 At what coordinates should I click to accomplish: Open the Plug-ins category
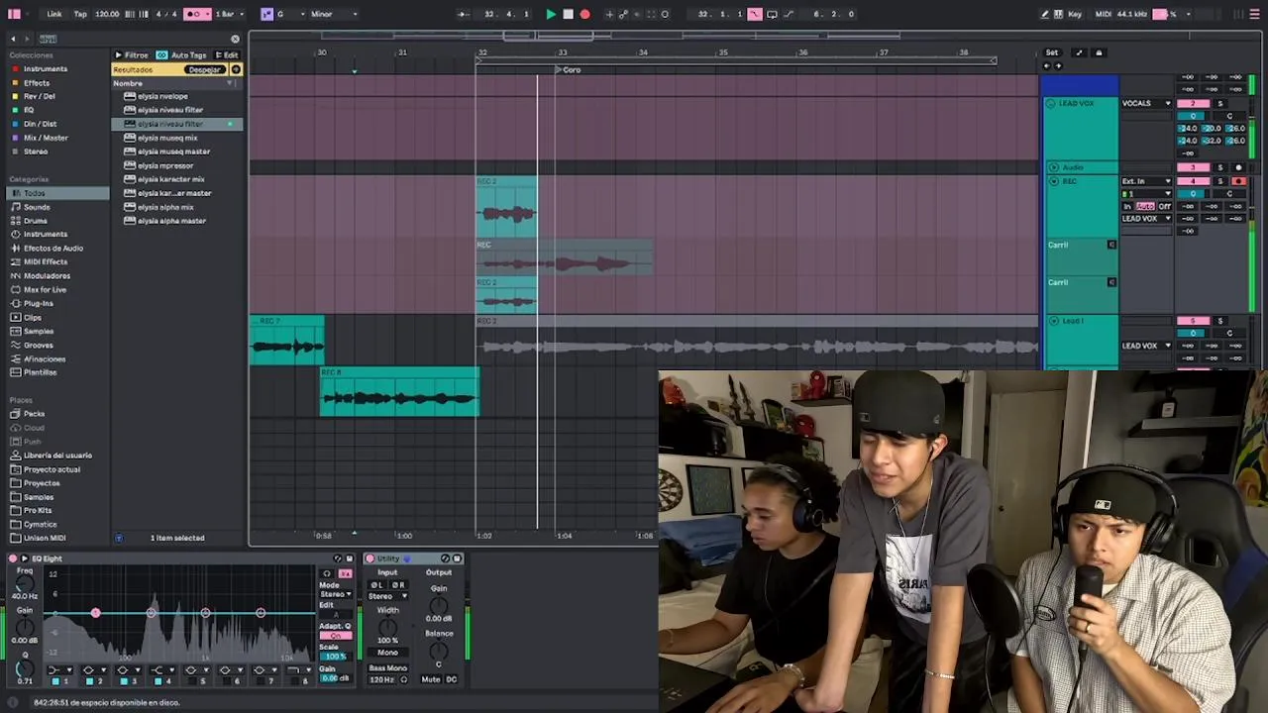tap(39, 303)
